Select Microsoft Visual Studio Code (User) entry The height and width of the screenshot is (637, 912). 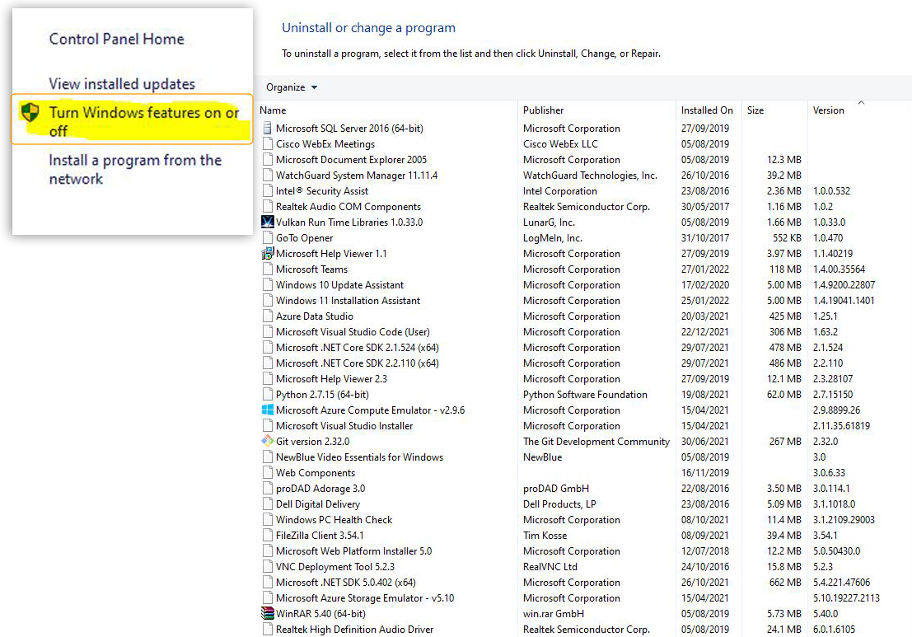point(353,331)
